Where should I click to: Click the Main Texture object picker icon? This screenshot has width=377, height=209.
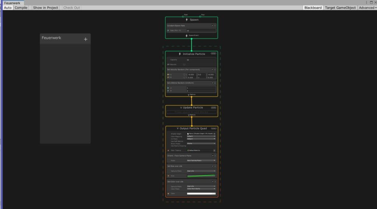click(x=214, y=150)
